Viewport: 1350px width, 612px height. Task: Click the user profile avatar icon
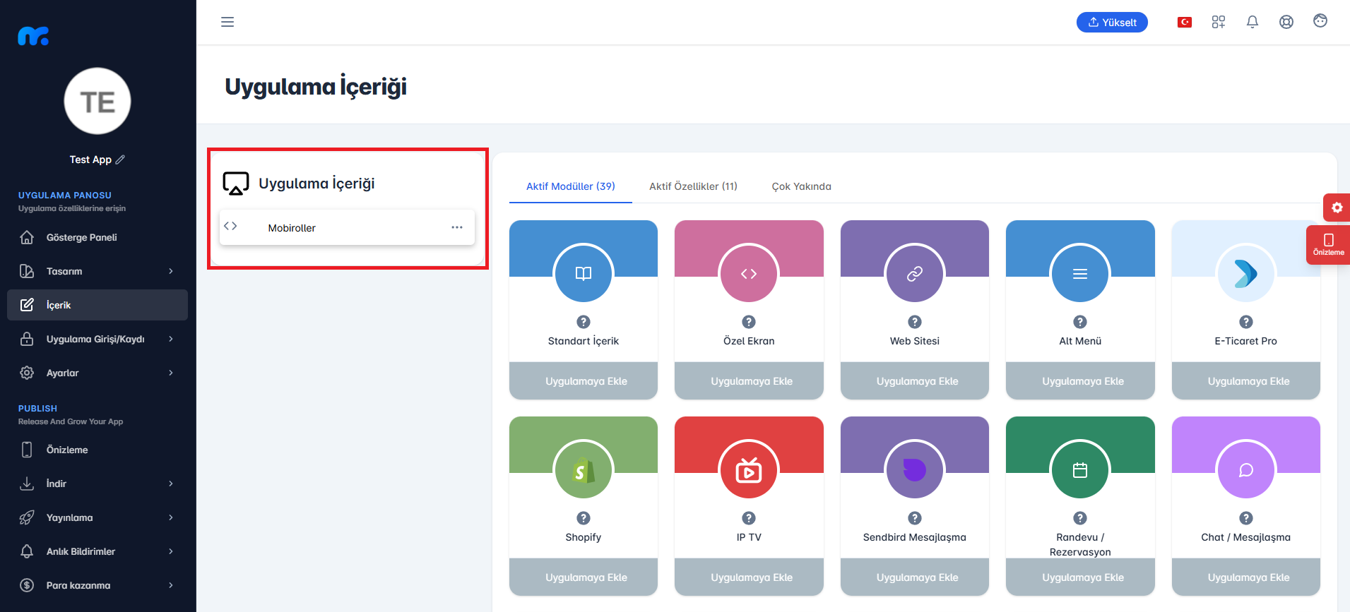pyautogui.click(x=1320, y=21)
